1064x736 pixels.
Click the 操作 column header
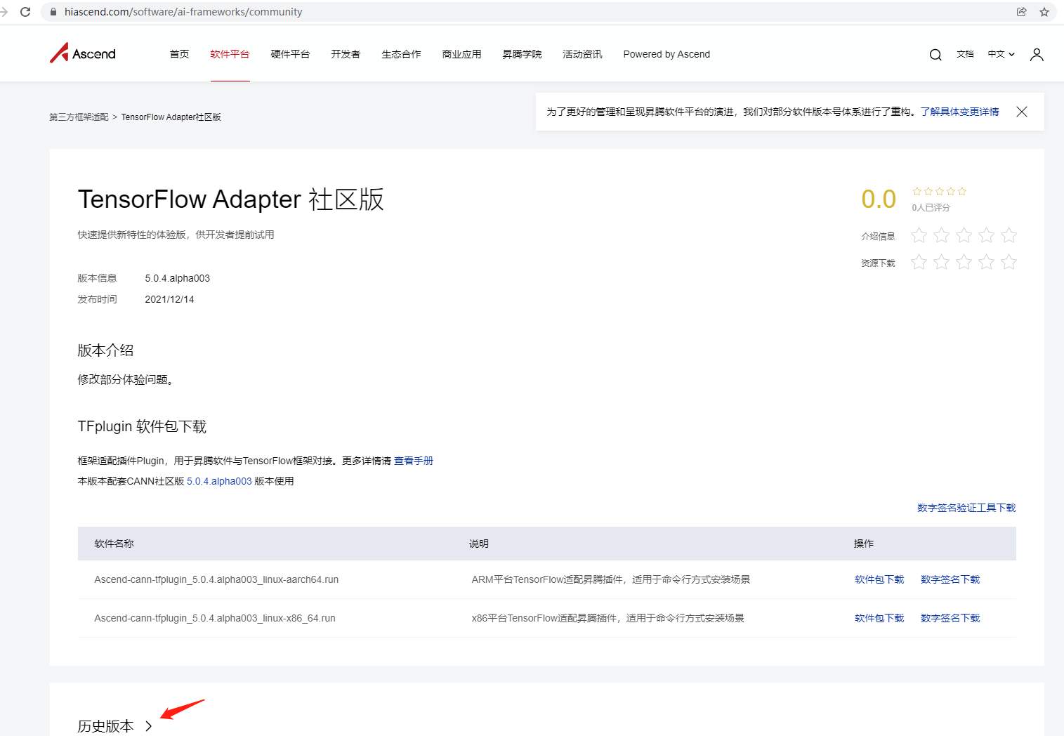point(864,544)
